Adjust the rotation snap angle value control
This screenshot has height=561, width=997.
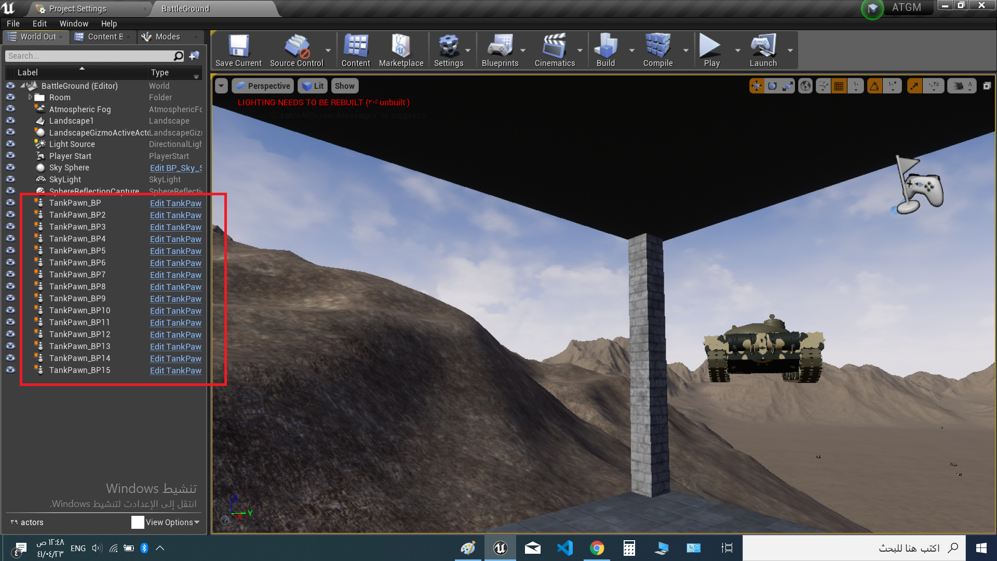893,86
